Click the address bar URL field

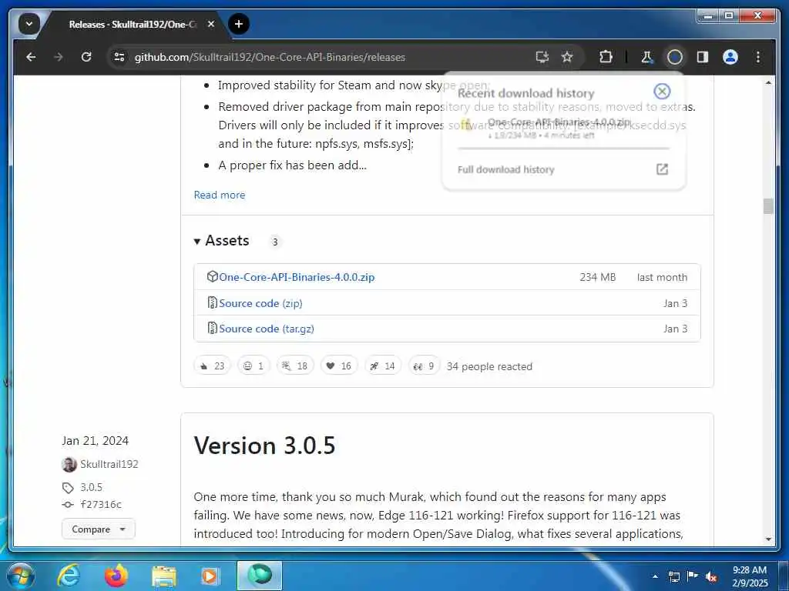pyautogui.click(x=322, y=57)
